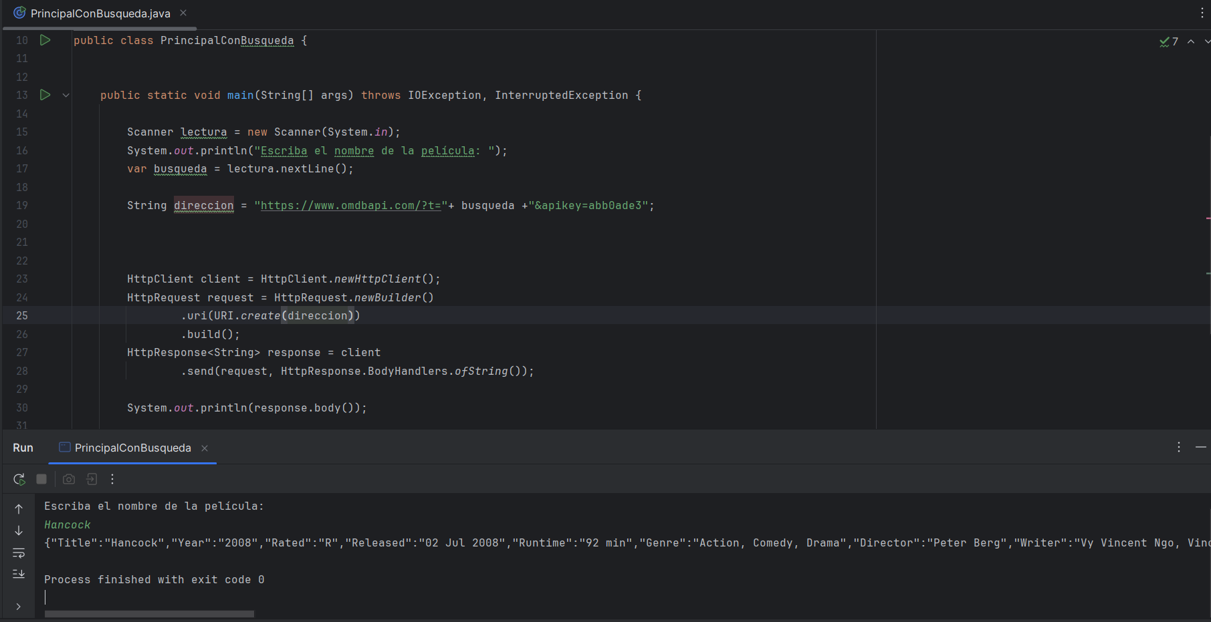The image size is (1211, 622).
Task: Open the omdbapi URL link in code
Action: tap(351, 206)
